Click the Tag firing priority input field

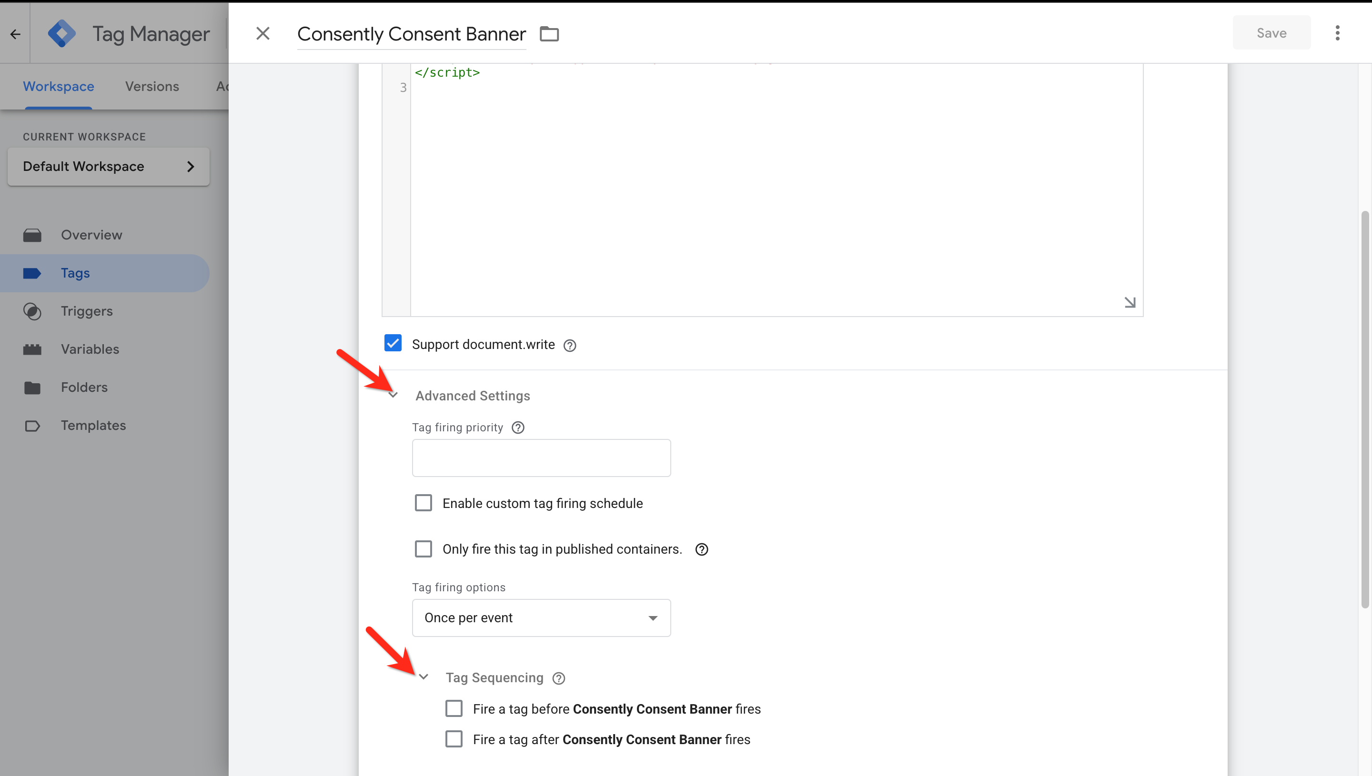coord(541,458)
